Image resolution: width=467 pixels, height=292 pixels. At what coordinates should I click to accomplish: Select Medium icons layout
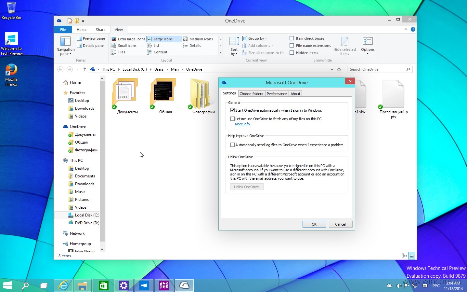pos(198,39)
